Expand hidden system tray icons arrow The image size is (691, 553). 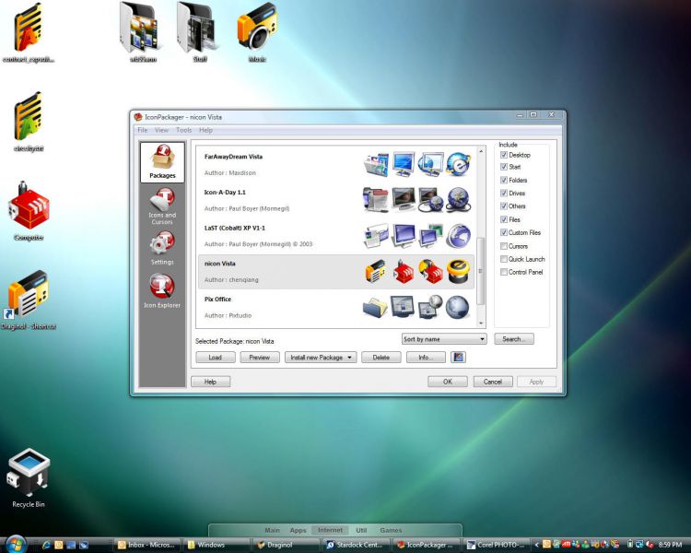[536, 545]
